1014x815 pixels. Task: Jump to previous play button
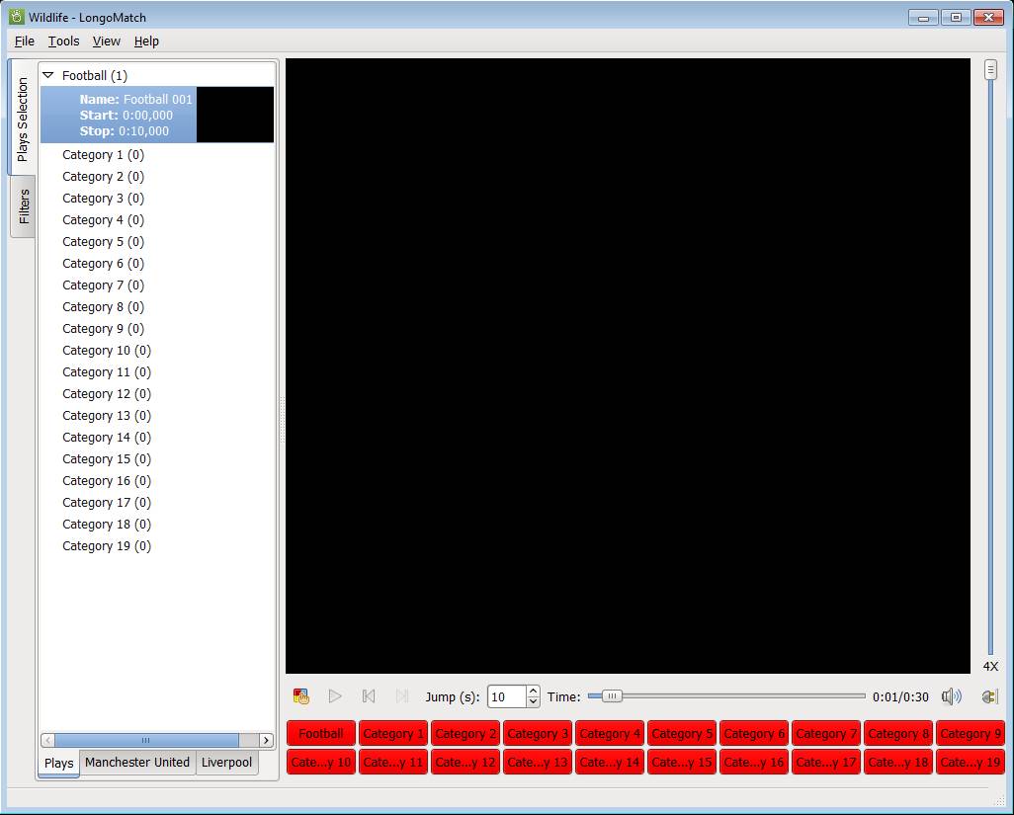click(369, 696)
